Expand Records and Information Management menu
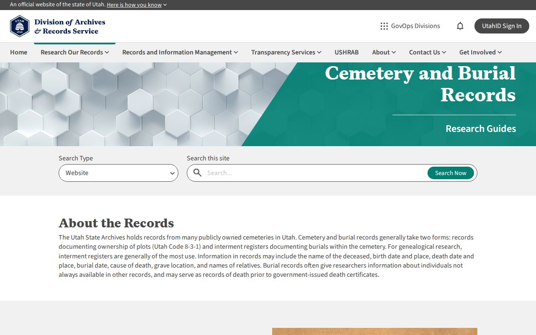This screenshot has width=536, height=335. [x=180, y=52]
